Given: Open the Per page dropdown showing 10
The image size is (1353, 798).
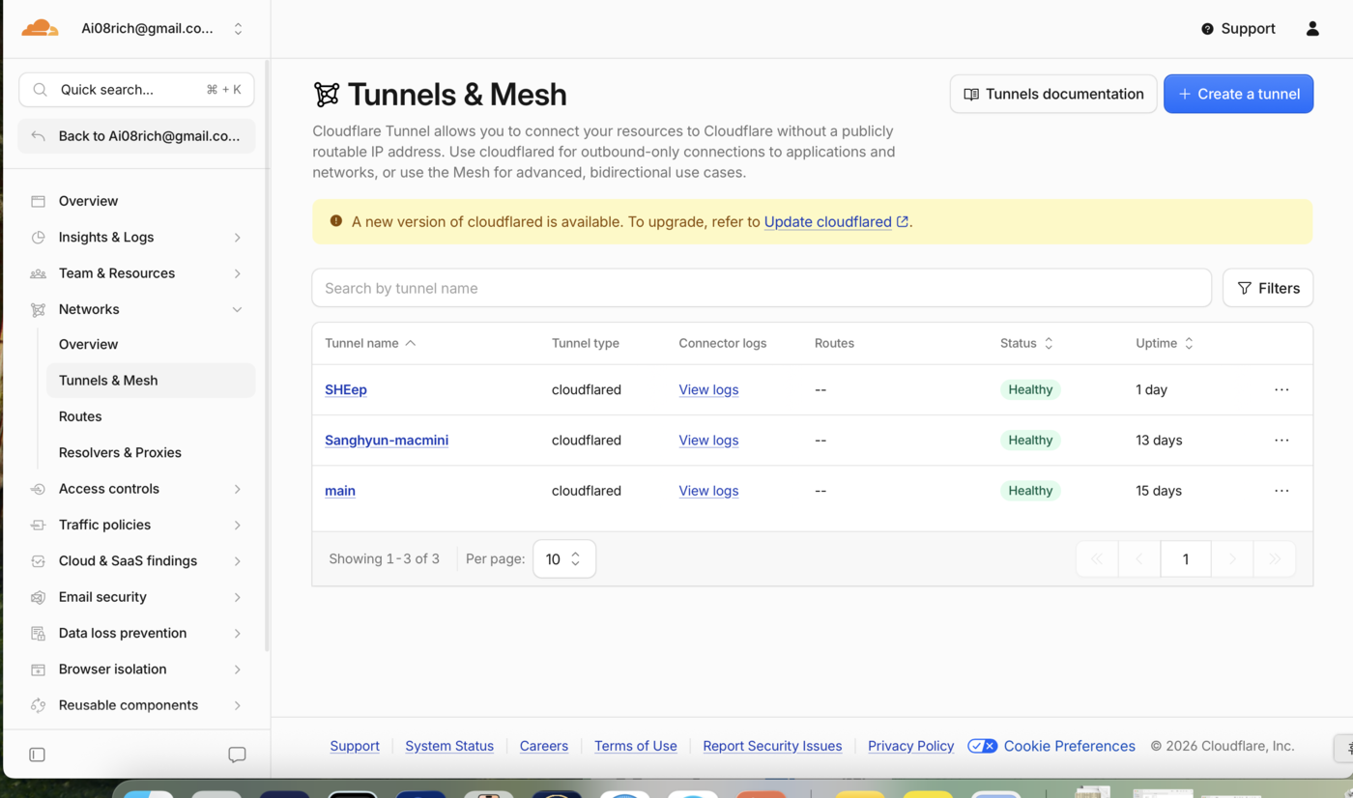Looking at the screenshot, I should tap(564, 559).
